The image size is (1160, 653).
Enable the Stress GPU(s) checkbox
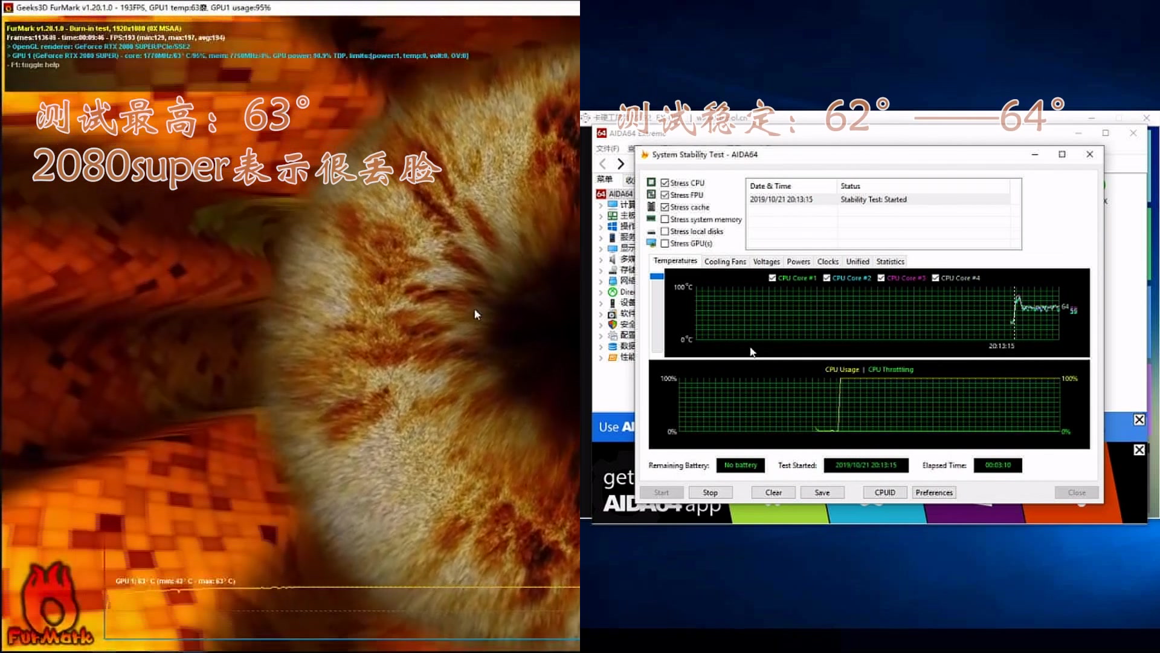tap(665, 243)
